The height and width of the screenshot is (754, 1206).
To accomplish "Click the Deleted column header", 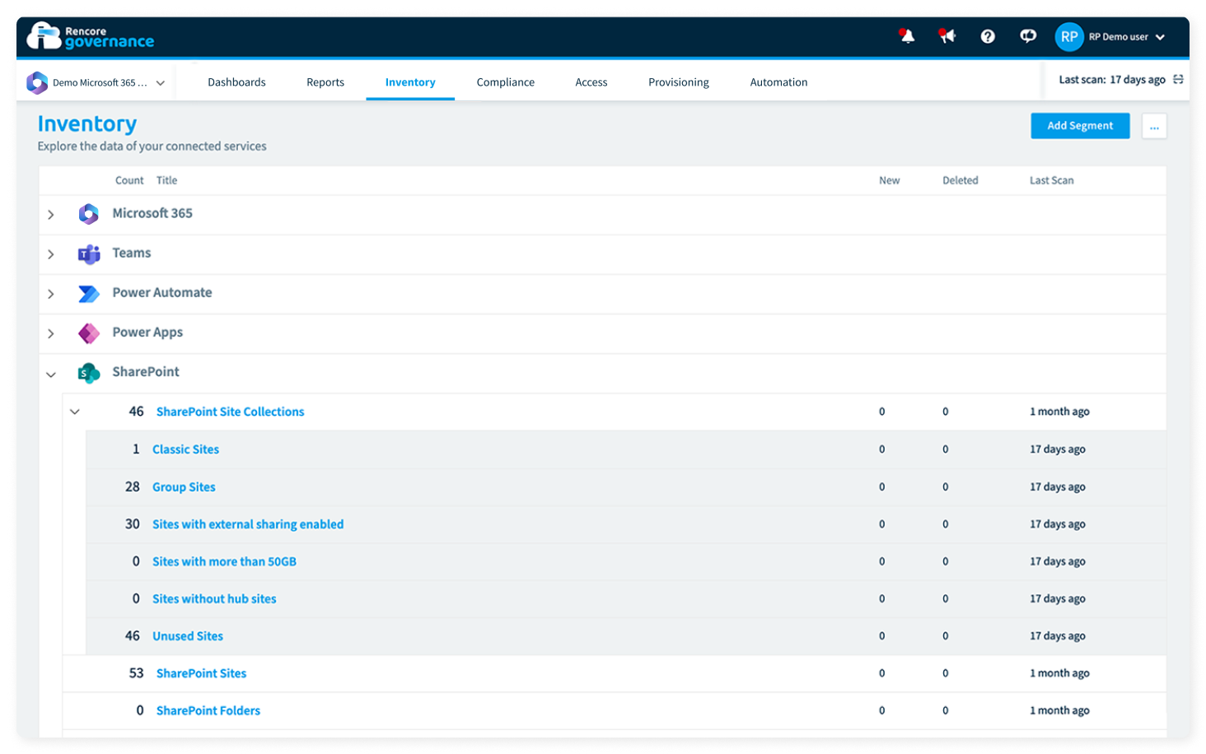I will pos(961,180).
